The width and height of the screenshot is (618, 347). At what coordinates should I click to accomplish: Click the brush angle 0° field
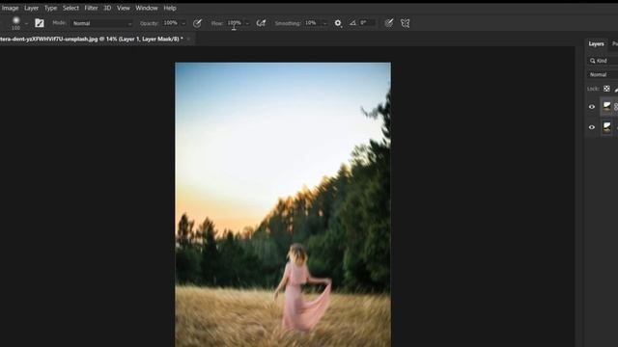click(x=367, y=23)
